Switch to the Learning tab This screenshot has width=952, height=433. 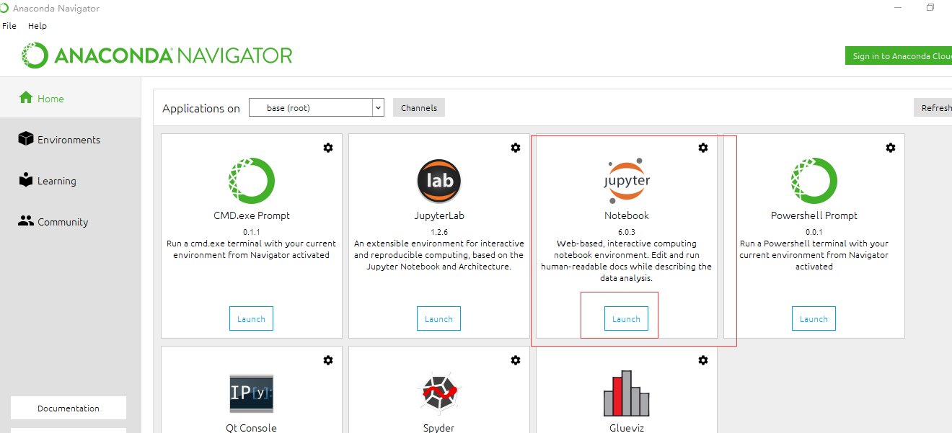coord(70,180)
